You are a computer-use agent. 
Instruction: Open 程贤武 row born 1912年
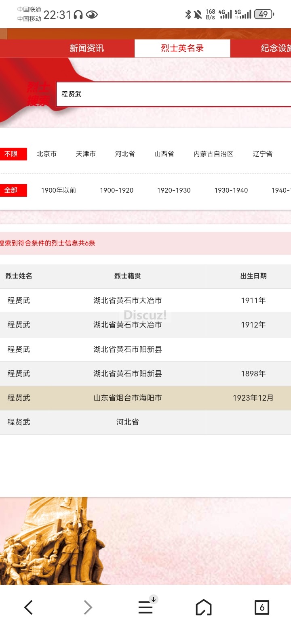coord(145,325)
